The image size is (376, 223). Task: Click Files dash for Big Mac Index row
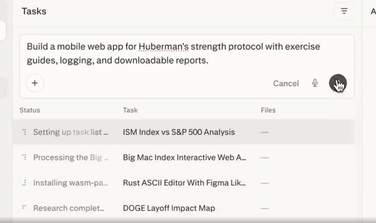tap(265, 158)
